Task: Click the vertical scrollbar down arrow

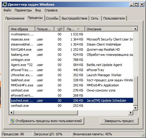Action: 135,108
